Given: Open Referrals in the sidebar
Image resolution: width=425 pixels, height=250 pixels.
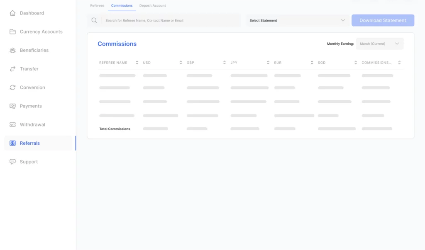Looking at the screenshot, I should point(30,143).
